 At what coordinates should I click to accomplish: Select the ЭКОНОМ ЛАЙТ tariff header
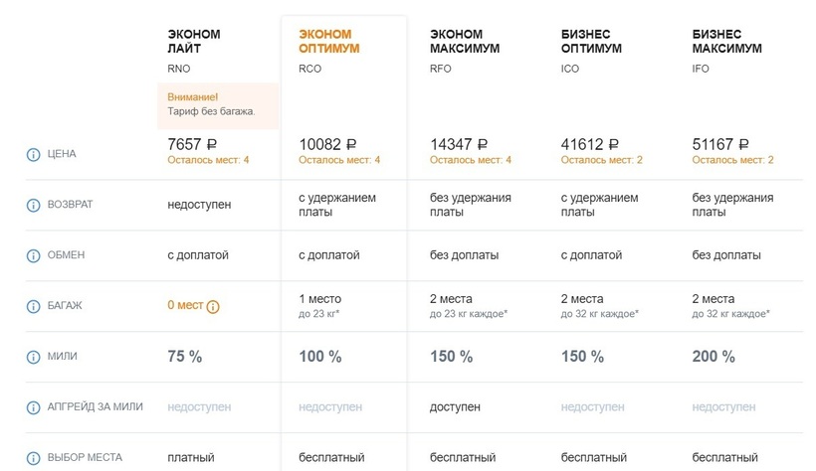pyautogui.click(x=194, y=41)
